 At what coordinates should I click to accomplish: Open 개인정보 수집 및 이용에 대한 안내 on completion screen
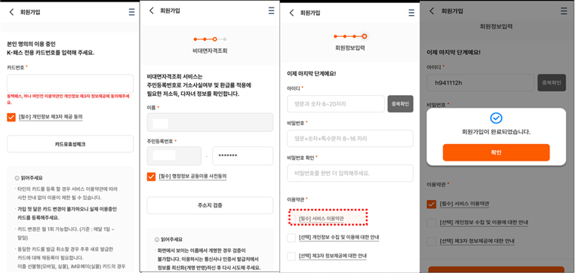[484, 222]
